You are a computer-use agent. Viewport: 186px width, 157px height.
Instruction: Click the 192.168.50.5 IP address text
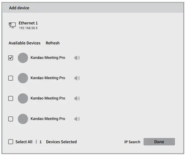point(28,28)
